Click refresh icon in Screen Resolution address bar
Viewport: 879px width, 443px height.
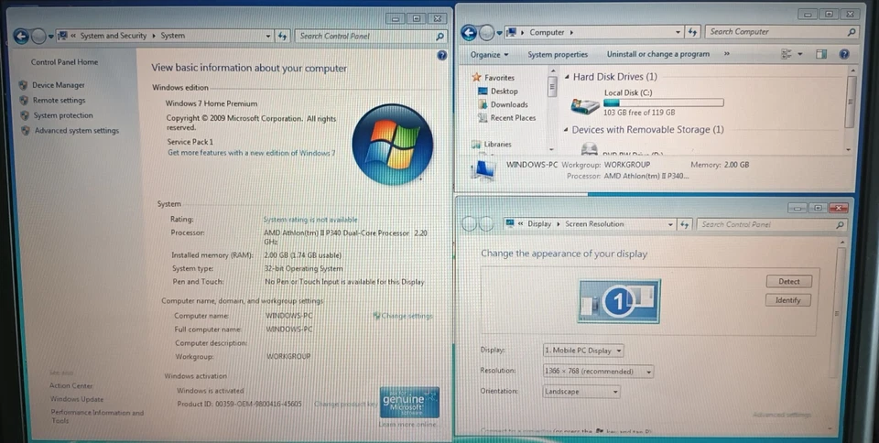pos(685,224)
